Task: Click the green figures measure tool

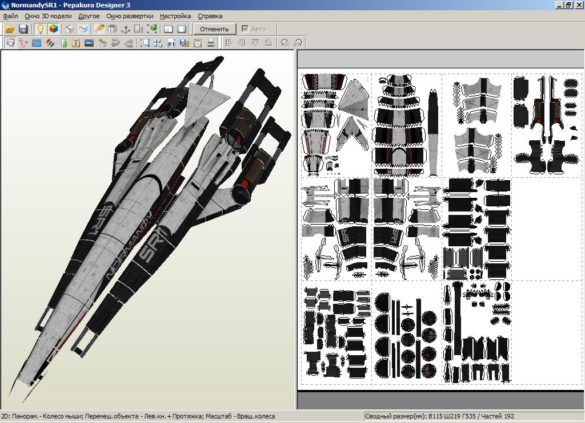Action: coord(63,43)
